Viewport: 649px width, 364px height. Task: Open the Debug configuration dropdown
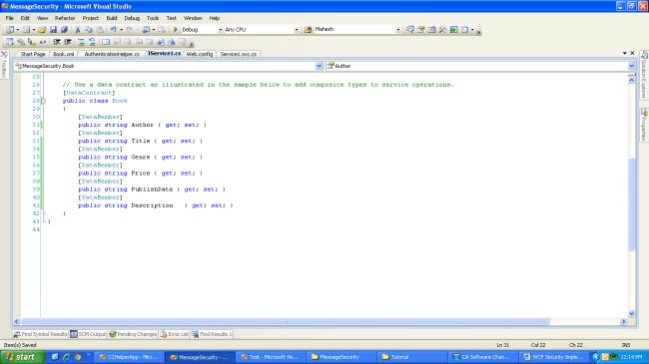221,30
